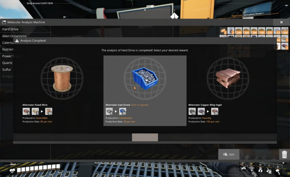Viewport: 290px width, 177px height.
Task: Select the white canister inventory slot
Action: tap(231, 31)
